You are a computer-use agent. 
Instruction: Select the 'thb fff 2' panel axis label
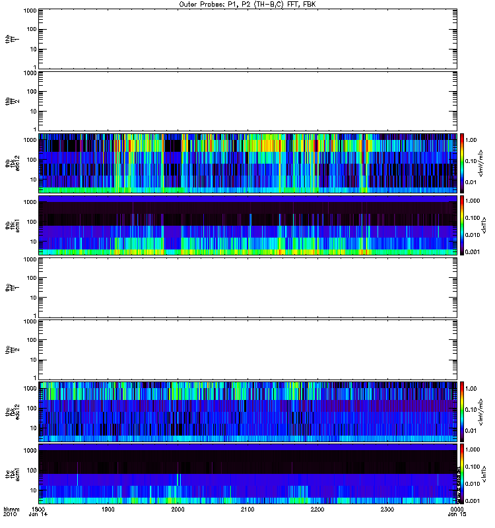pyautogui.click(x=12, y=102)
